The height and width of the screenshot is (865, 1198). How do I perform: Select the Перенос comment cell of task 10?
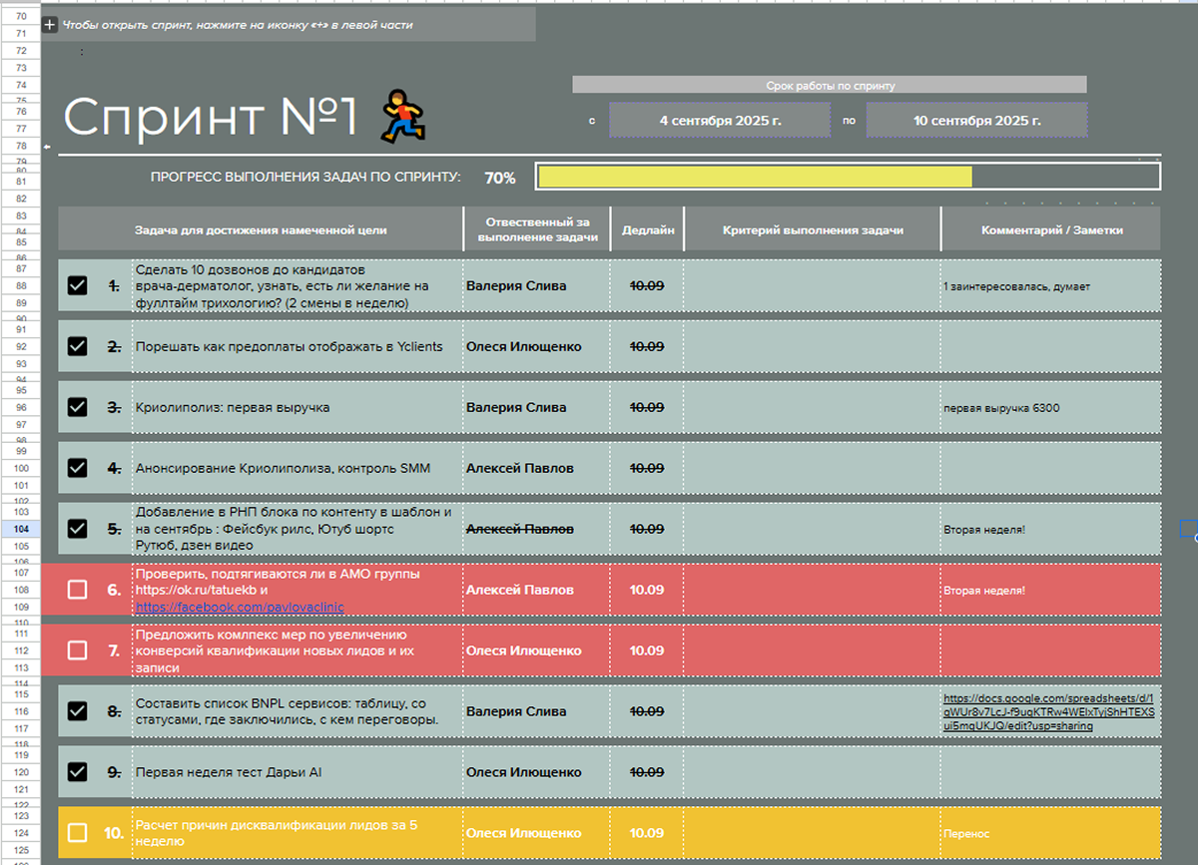point(1051,833)
